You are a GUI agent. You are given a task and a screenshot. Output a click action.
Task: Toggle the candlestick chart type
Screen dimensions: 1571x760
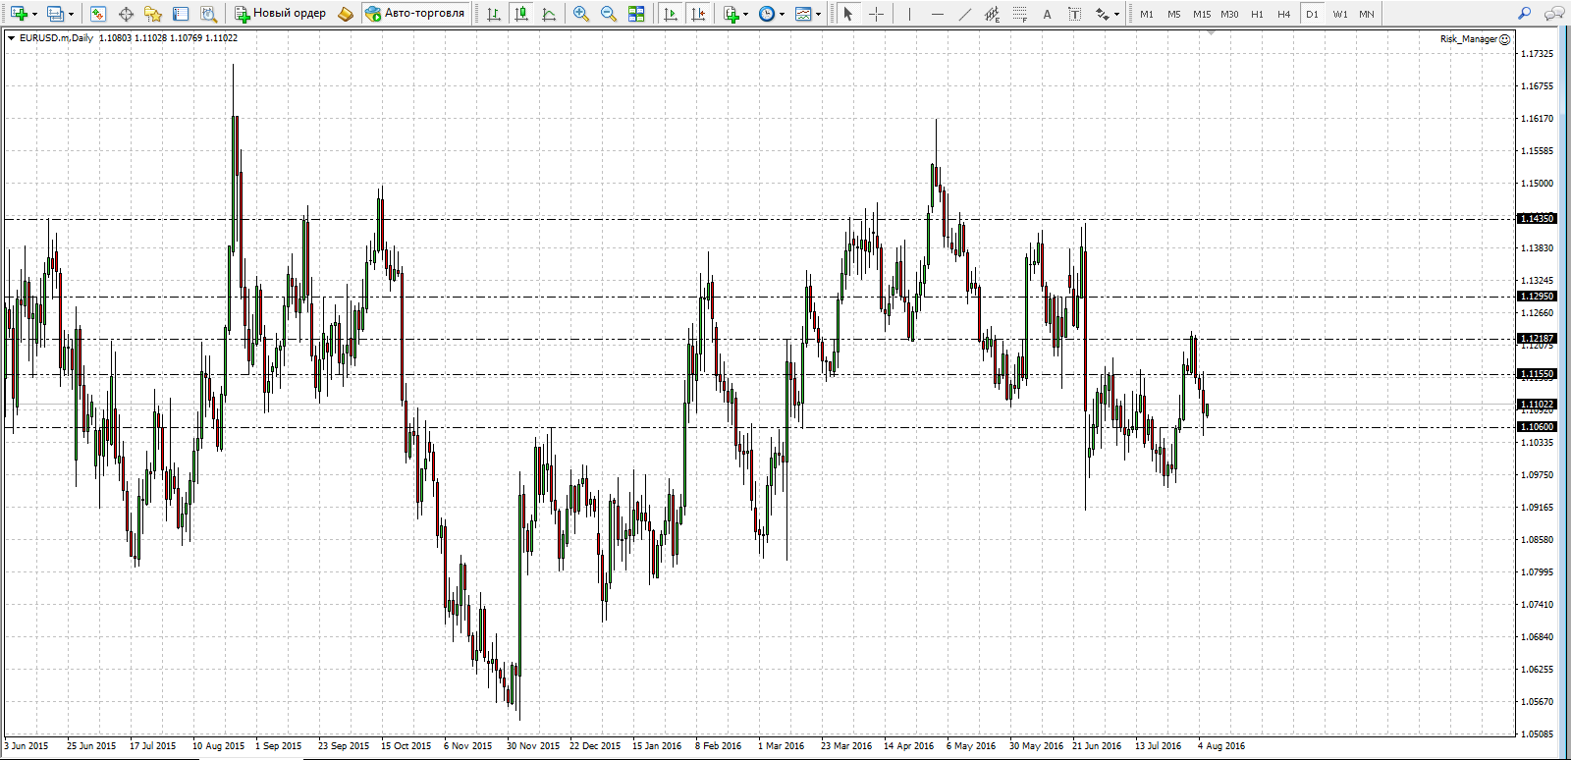[x=521, y=14]
